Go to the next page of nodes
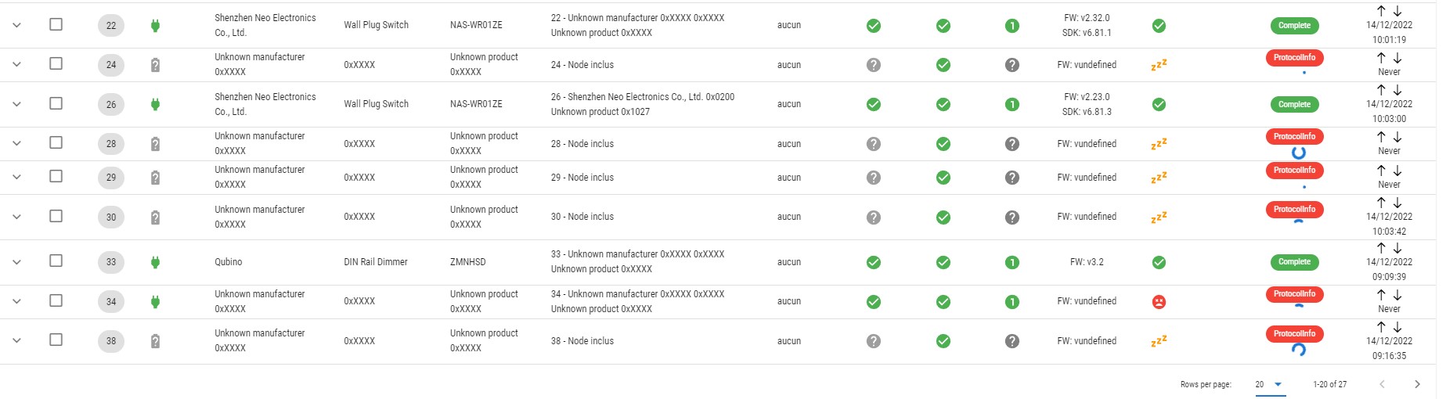1446x399 pixels. click(1417, 384)
